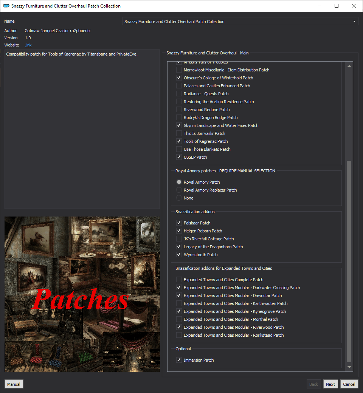363x393 pixels.
Task: Uncheck Legacy of the Dragonborn Patch
Action: pyautogui.click(x=179, y=247)
